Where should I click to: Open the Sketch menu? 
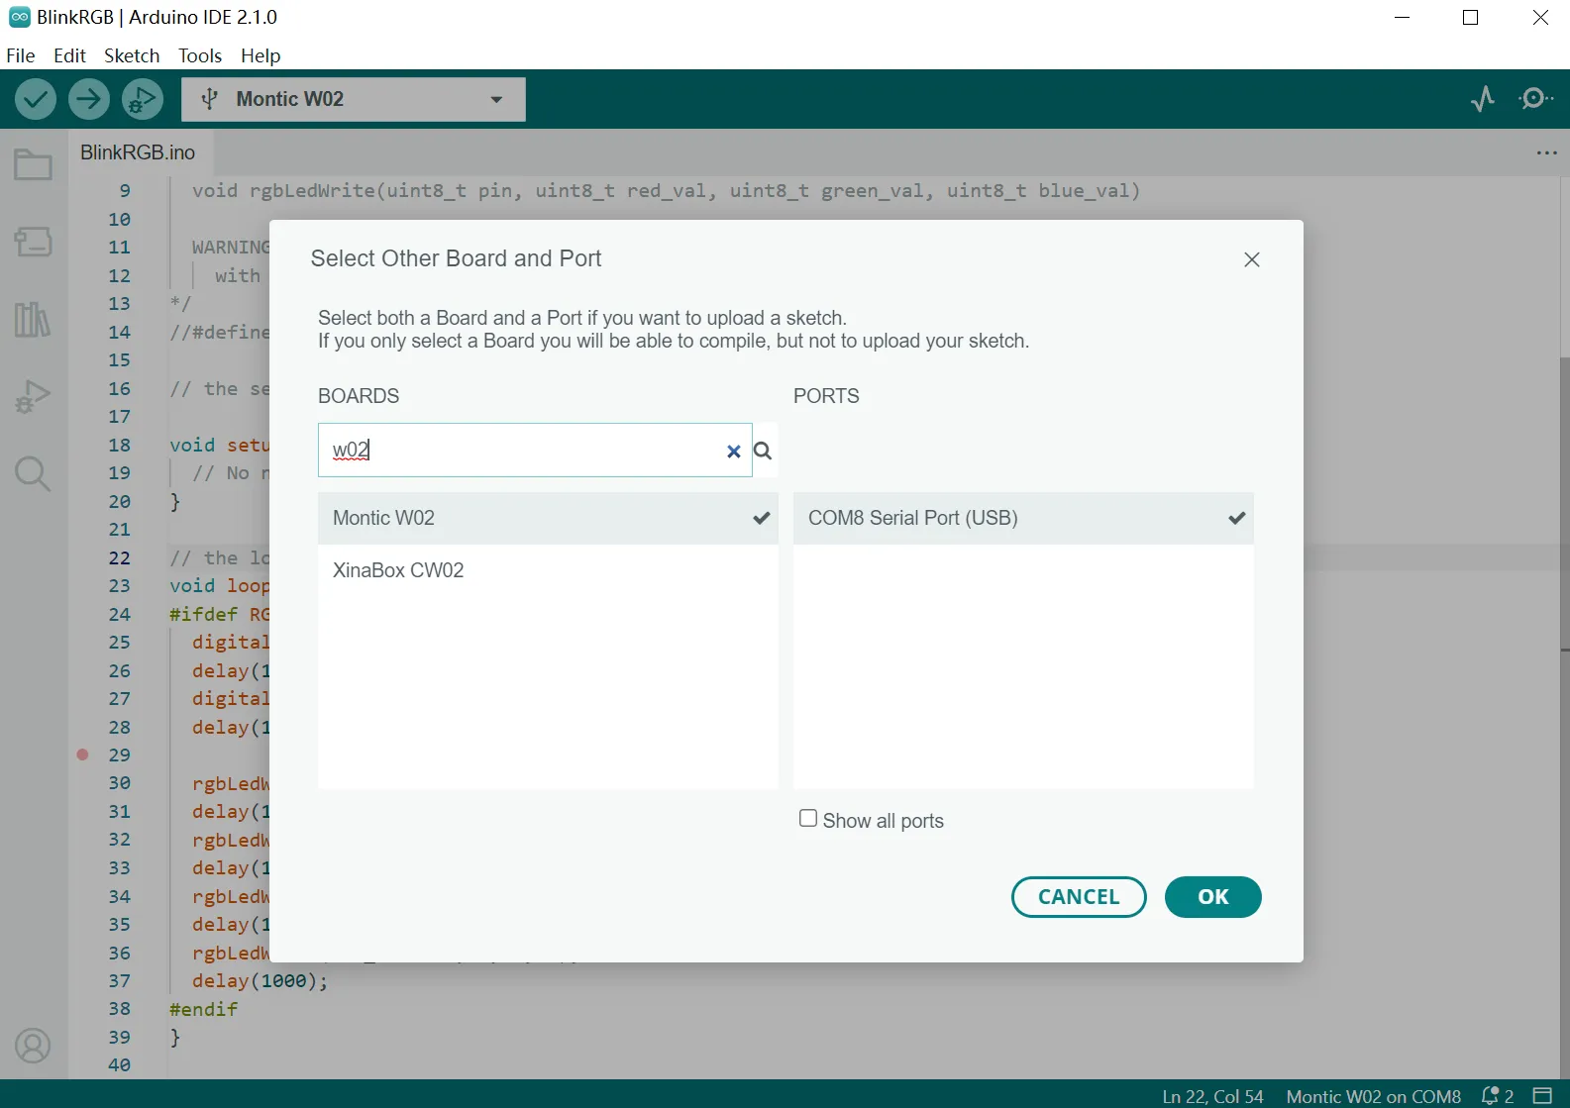coord(132,55)
